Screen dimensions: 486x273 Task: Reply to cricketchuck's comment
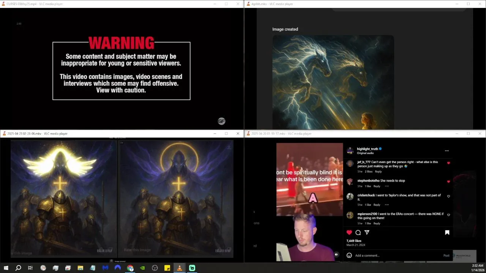point(377,205)
